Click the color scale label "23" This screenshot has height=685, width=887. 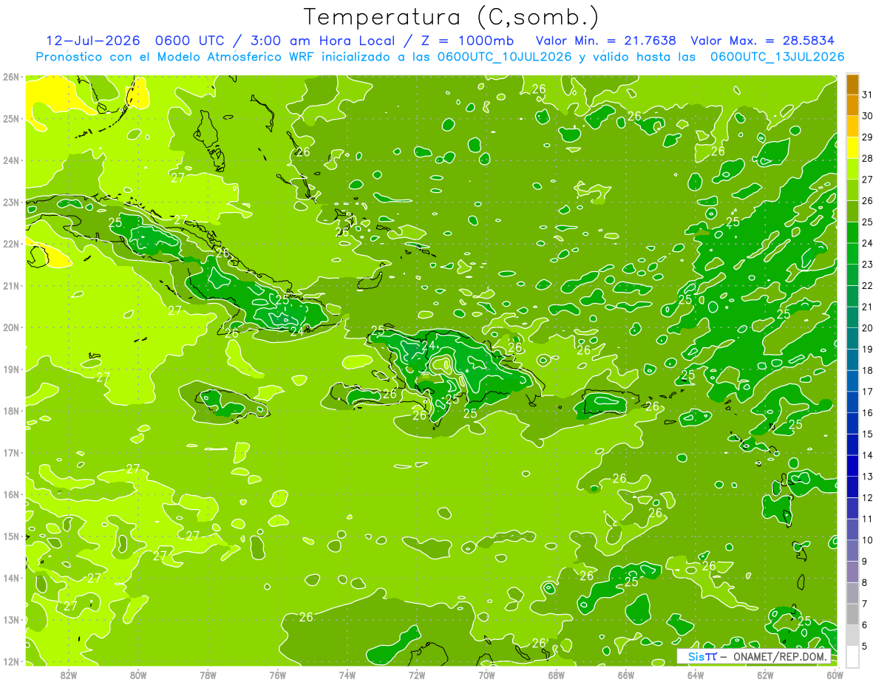tap(868, 265)
